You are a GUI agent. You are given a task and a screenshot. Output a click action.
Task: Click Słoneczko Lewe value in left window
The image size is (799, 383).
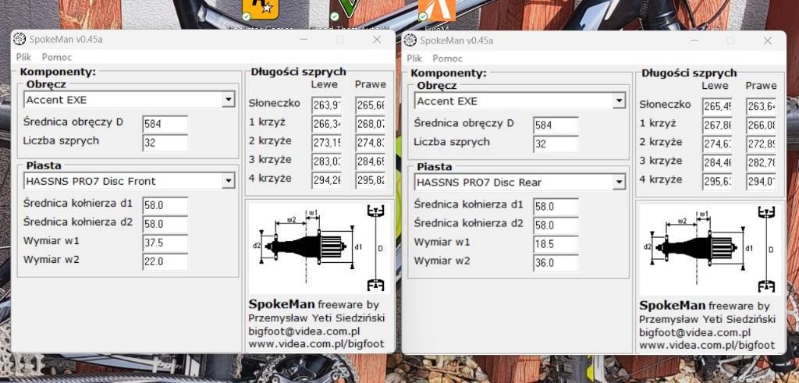pyautogui.click(x=327, y=105)
